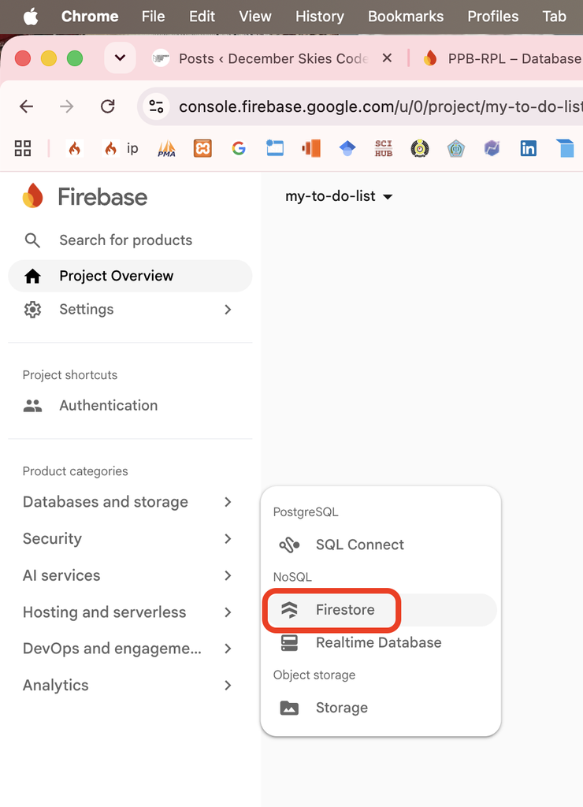Viewport: 583px width, 807px height.
Task: Open my-to-do-list project dropdown
Action: click(x=339, y=196)
